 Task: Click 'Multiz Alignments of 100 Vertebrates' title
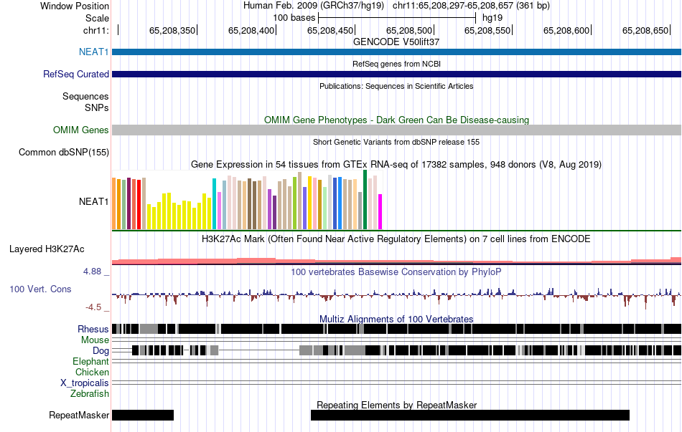click(396, 319)
